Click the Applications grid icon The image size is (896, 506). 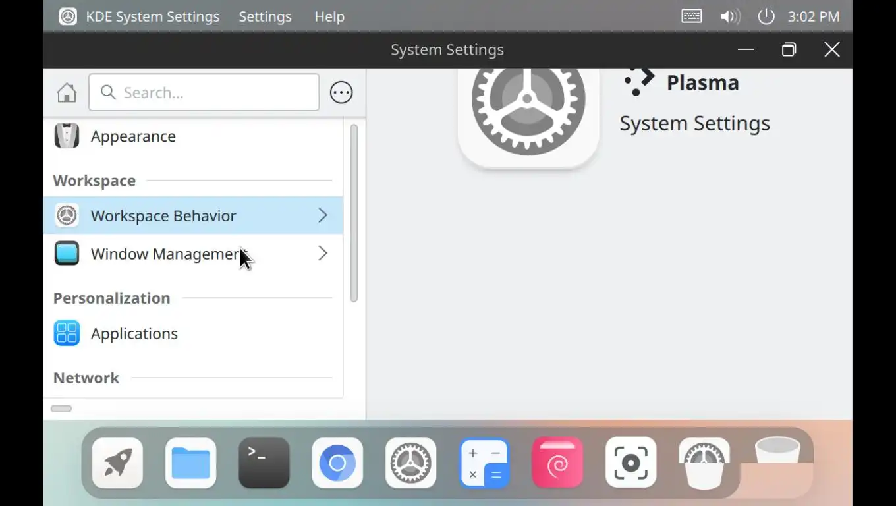click(67, 333)
